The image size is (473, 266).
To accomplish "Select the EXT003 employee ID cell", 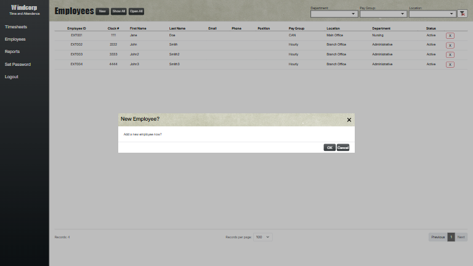I will point(76,54).
